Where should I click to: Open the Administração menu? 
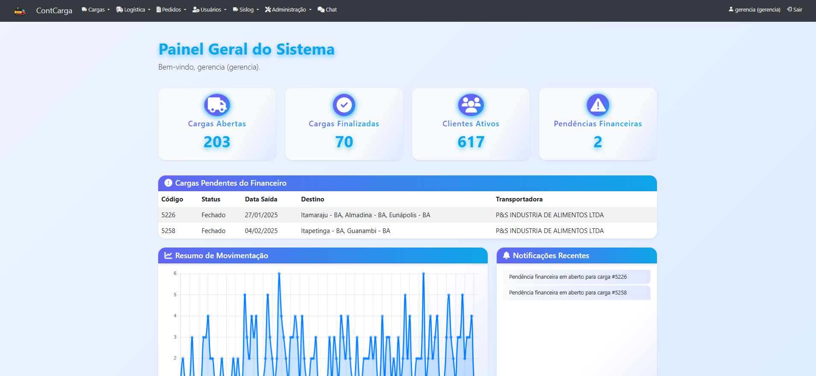click(288, 10)
